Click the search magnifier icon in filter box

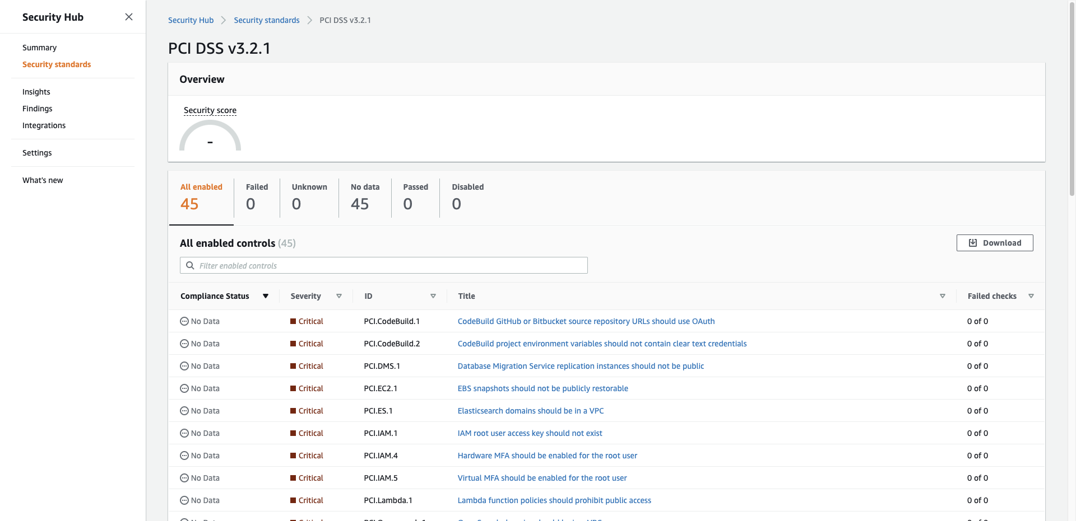(190, 265)
